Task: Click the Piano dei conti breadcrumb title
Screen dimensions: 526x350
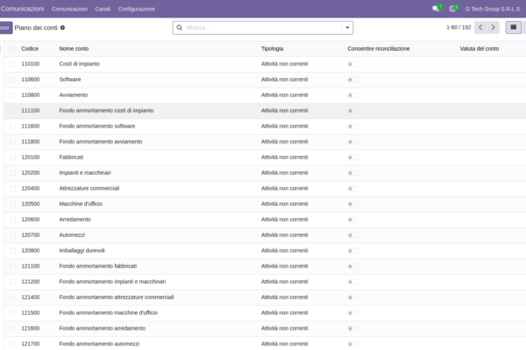Action: coord(36,28)
